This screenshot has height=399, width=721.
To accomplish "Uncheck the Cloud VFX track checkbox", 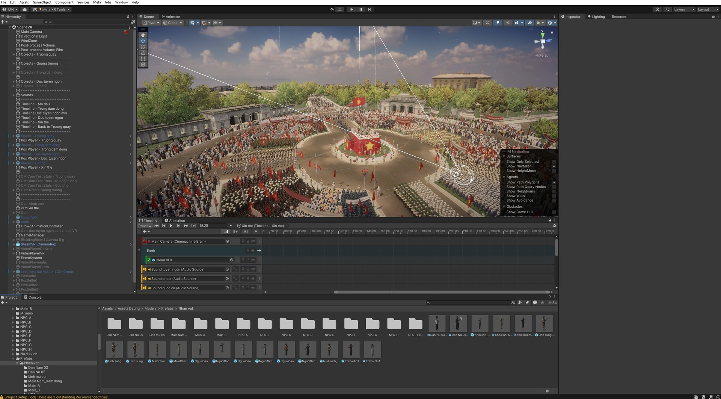I will 149,260.
